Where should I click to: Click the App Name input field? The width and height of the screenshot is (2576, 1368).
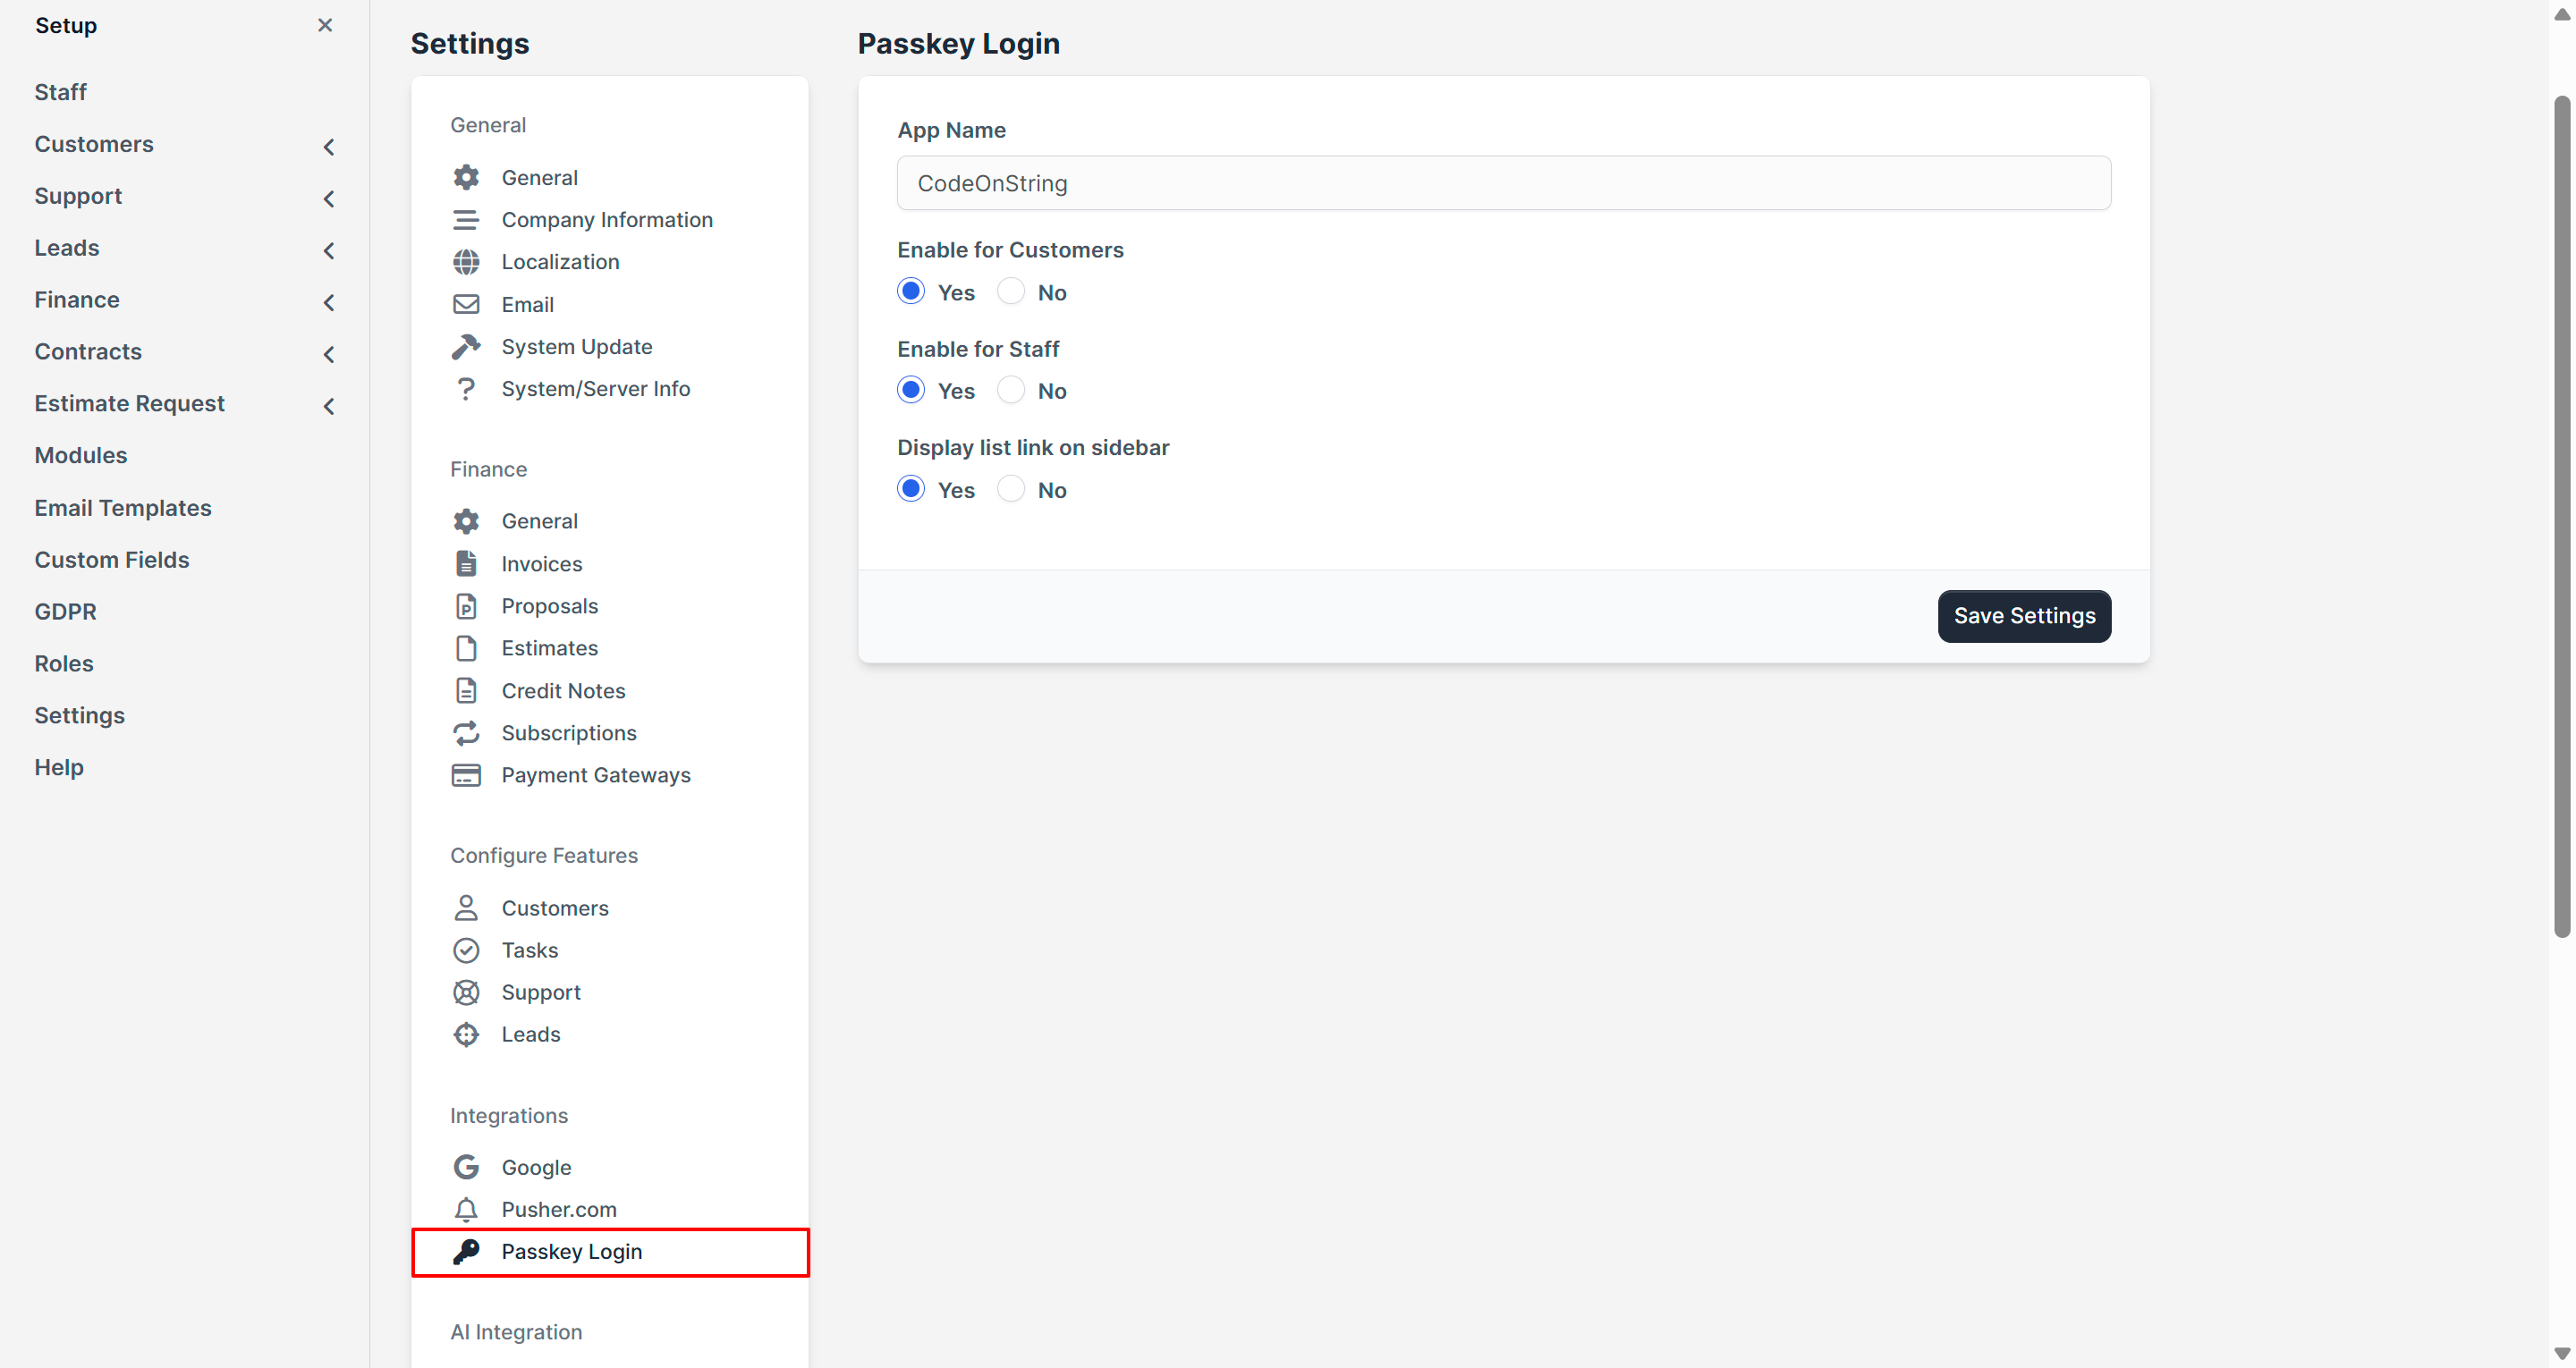point(1503,183)
